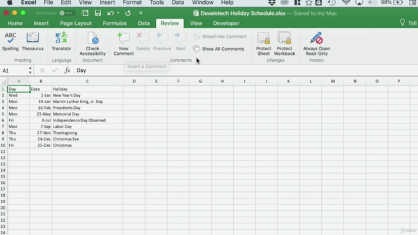Select row 10 header

(x=3, y=146)
